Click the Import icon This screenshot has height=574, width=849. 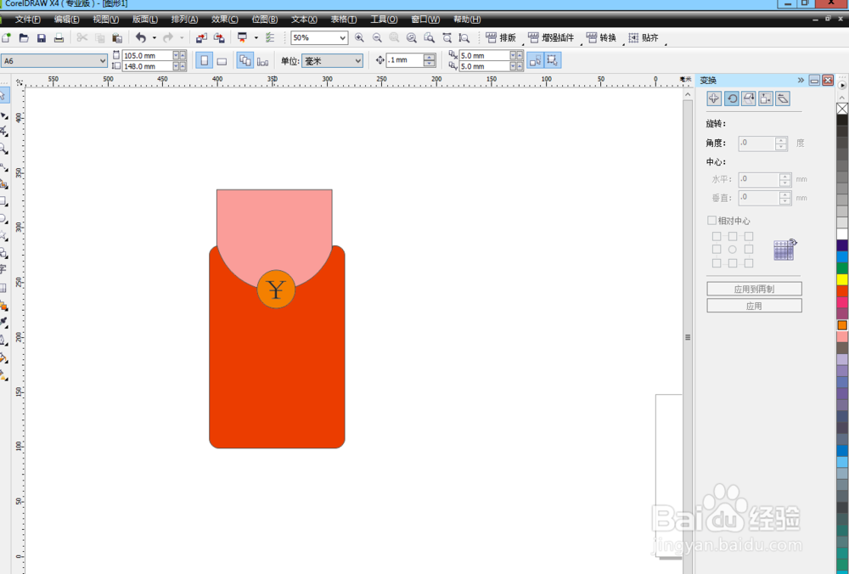[201, 38]
